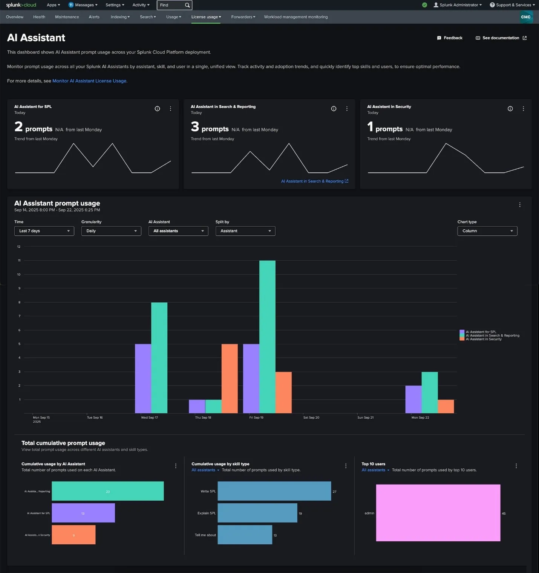This screenshot has width=539, height=573.
Task: Open the Granularity dropdown set to Daily
Action: coord(111,231)
